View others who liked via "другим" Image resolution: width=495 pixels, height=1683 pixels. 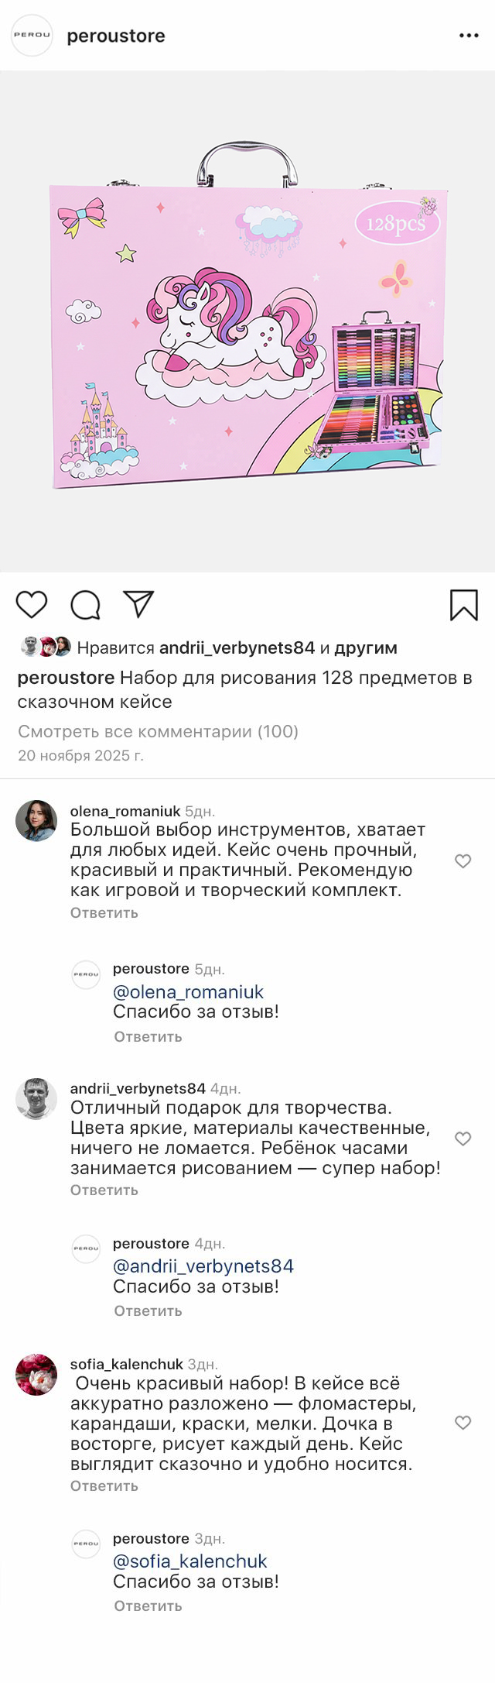[x=366, y=647]
